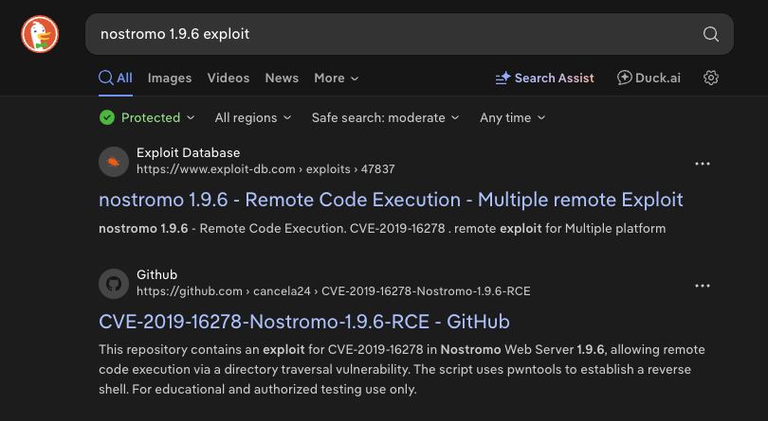Click the Exploit Database favicon icon
The image size is (768, 421).
click(x=114, y=162)
